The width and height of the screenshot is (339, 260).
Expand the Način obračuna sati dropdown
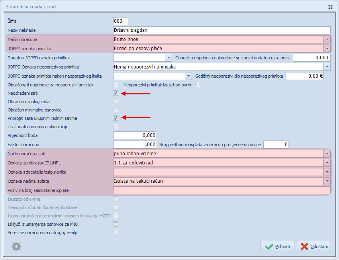(x=327, y=154)
